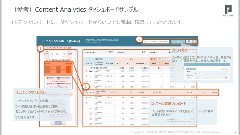240x135 pixels.
Task: Toggle the star for row deb1568a (14)
Action: (87, 92)
